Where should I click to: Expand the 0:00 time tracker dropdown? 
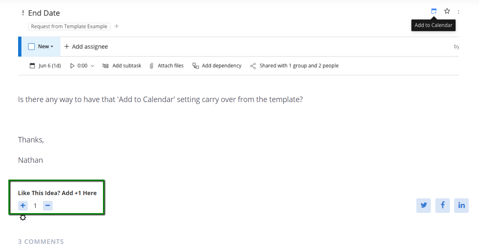[x=92, y=66]
